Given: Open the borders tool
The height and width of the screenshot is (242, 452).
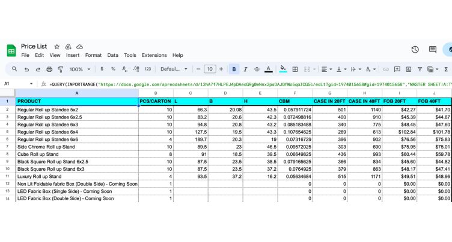Looking at the screenshot, I should pos(295,69).
